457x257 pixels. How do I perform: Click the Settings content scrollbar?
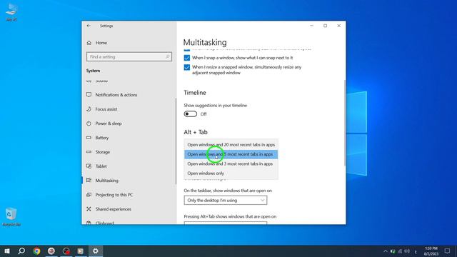point(345,122)
